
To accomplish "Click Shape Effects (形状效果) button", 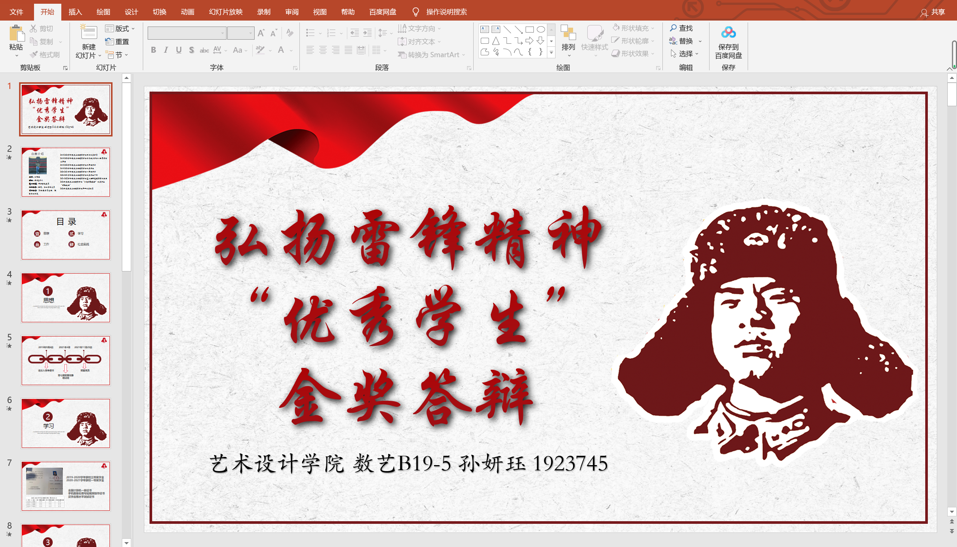I will (634, 53).
